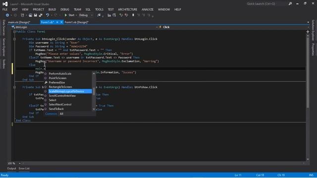The width and height of the screenshot is (317, 178).
Task: Click the Redo toolbar icon
Action: tap(55, 15)
